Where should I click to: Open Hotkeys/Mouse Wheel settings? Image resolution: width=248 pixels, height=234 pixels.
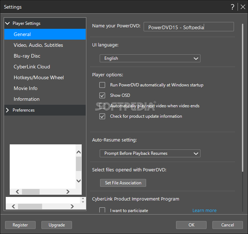click(45, 77)
